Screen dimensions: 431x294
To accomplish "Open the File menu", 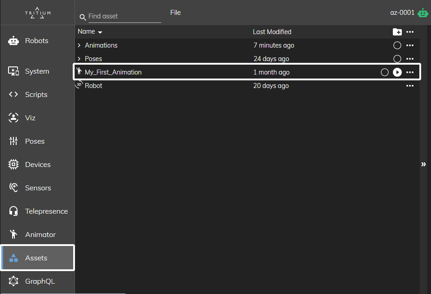I will click(x=176, y=13).
